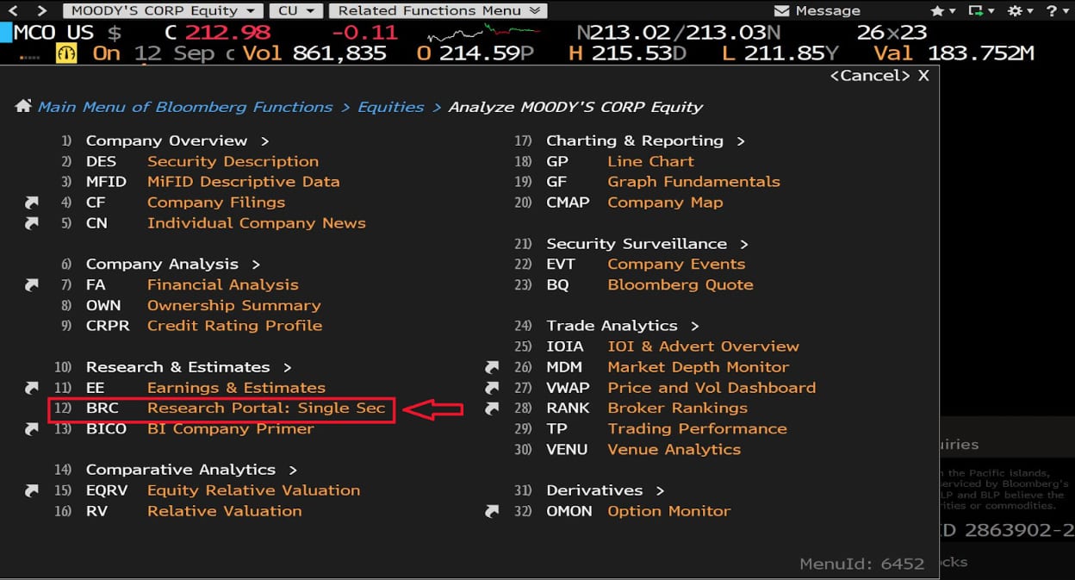1075x580 pixels.
Task: Launch FA Financial Analysis via arrow icon
Action: (32, 284)
